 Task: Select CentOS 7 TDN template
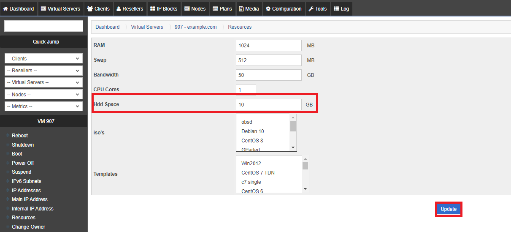pyautogui.click(x=258, y=173)
